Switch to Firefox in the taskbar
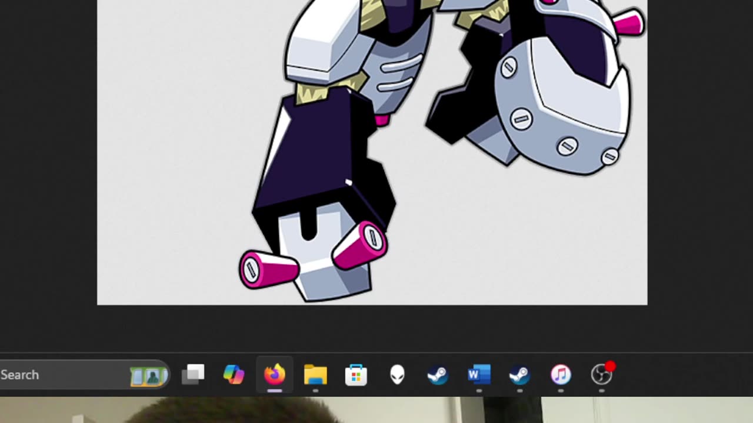The image size is (753, 423). (274, 374)
